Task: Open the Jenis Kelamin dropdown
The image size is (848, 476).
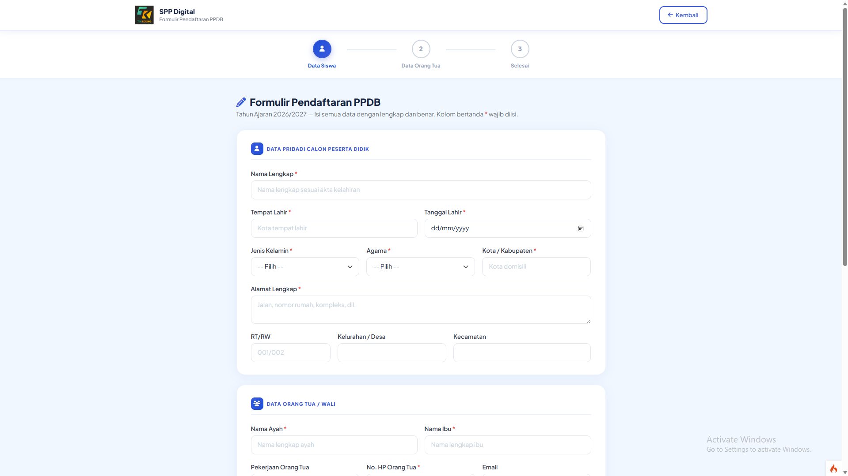Action: point(304,266)
